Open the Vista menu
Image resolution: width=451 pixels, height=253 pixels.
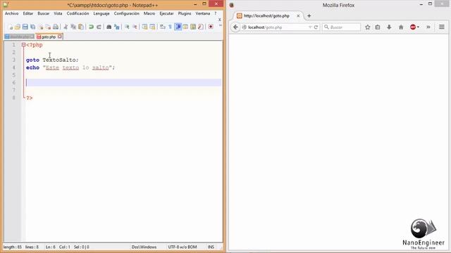click(58, 13)
